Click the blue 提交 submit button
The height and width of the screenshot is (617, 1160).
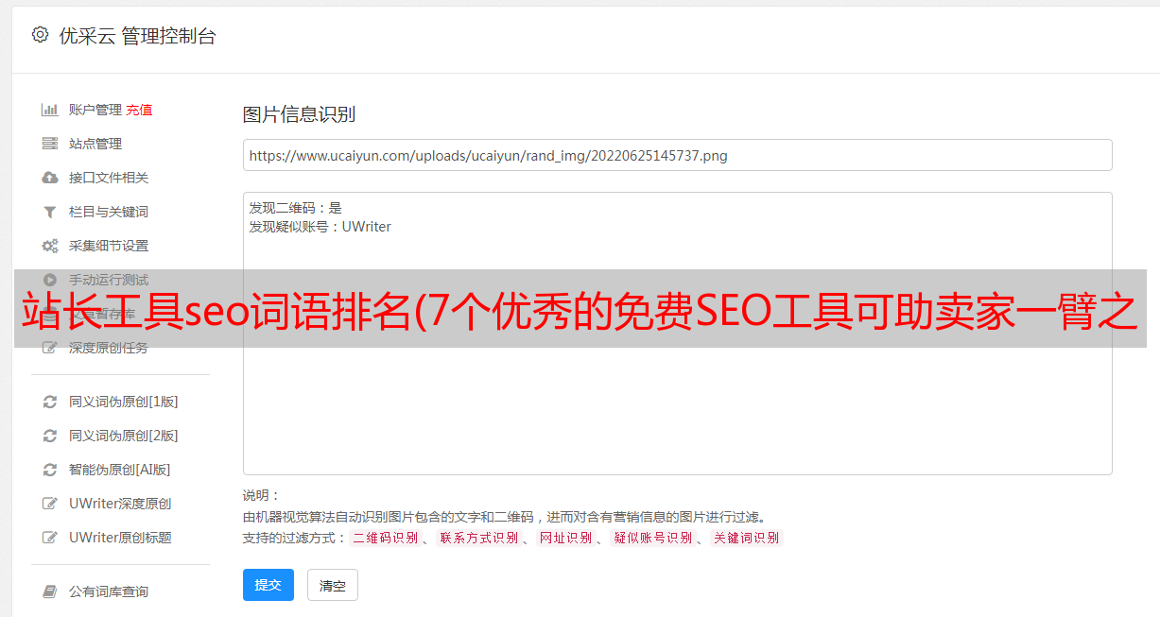tap(268, 585)
